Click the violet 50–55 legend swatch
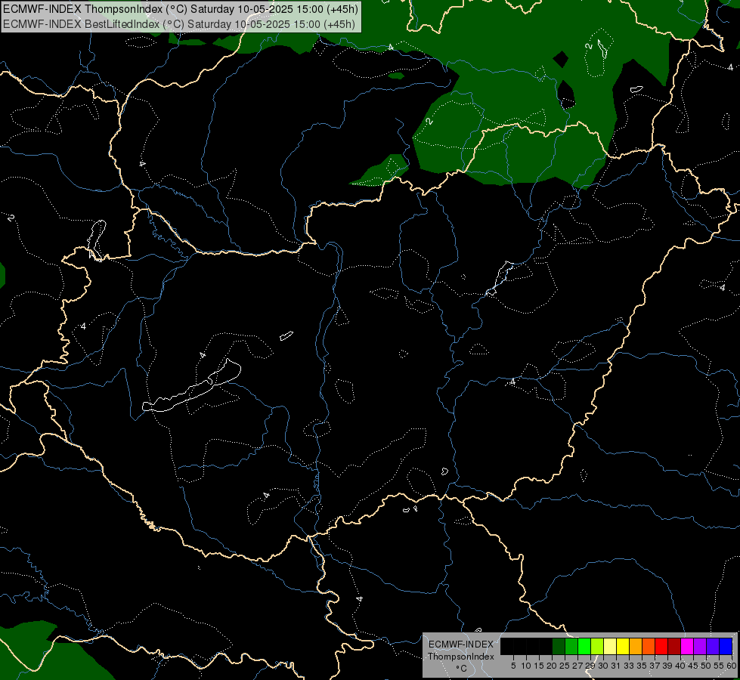Image resolution: width=740 pixels, height=680 pixels. pos(713,646)
